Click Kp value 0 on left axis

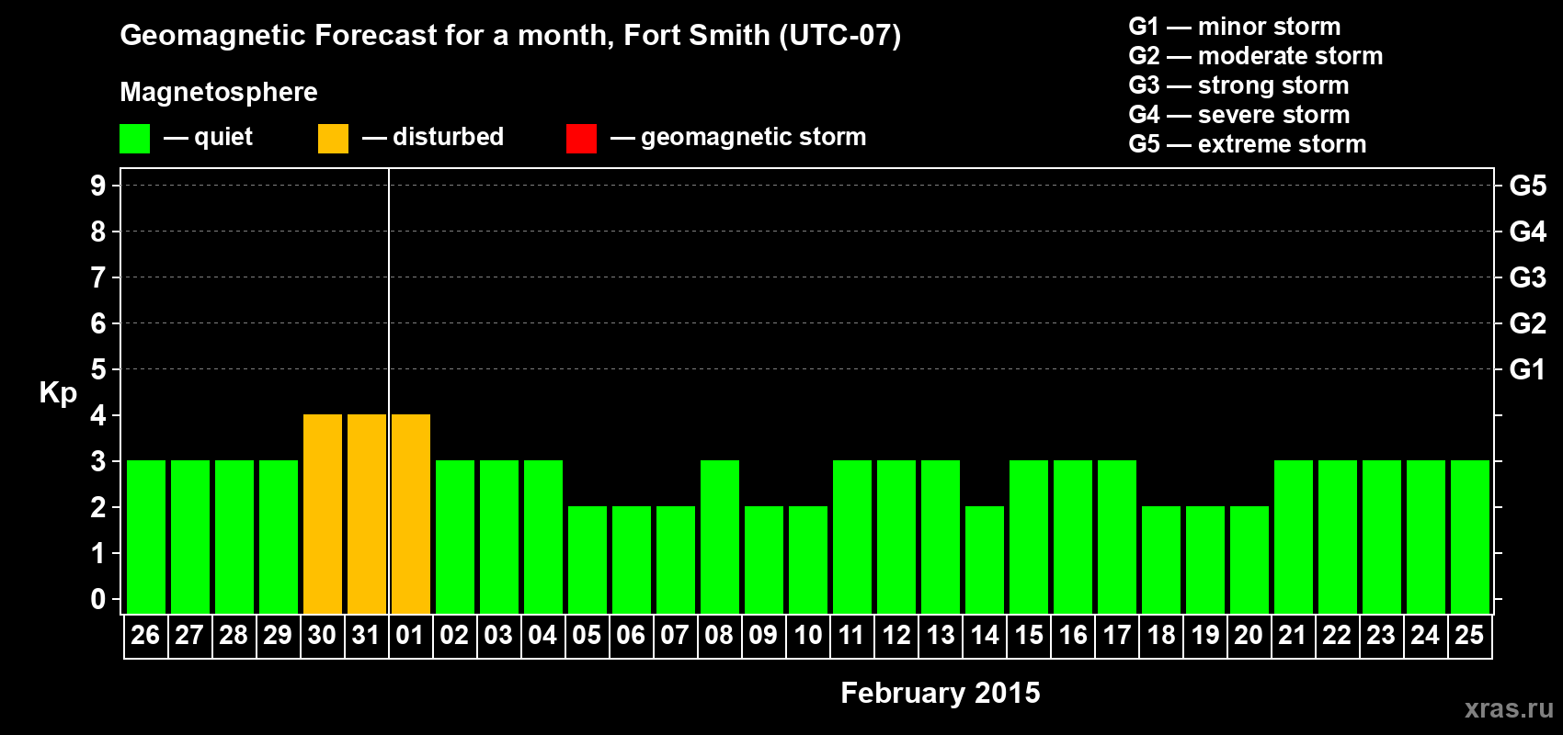[98, 599]
